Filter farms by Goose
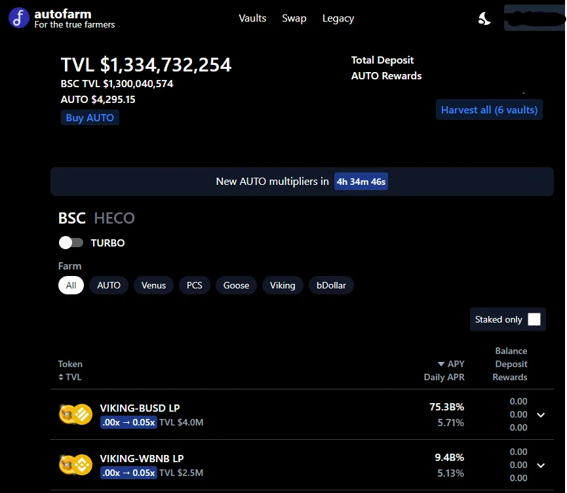Image resolution: width=567 pixels, height=493 pixels. (x=236, y=285)
